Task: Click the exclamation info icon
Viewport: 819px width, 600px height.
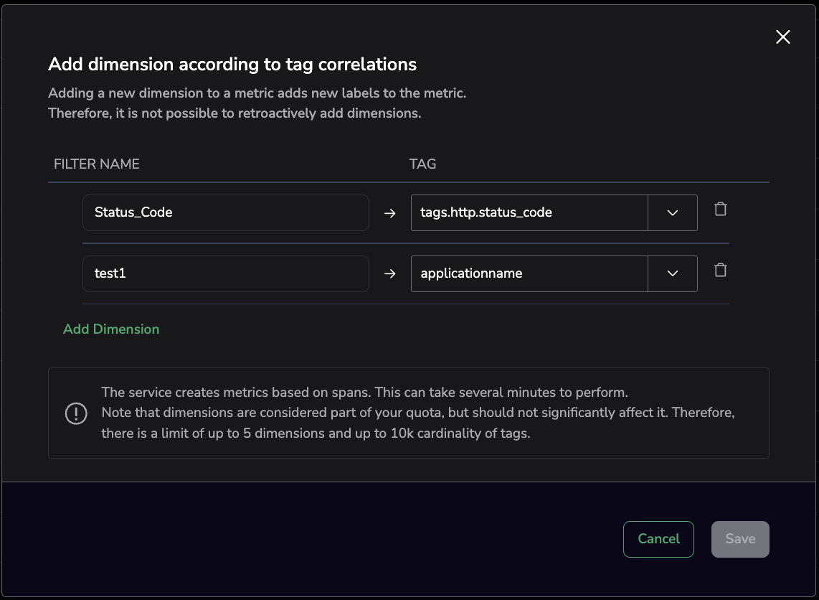Action: 76,413
